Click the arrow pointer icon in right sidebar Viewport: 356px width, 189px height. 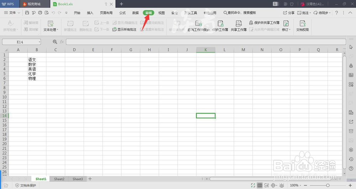pyautogui.click(x=351, y=47)
